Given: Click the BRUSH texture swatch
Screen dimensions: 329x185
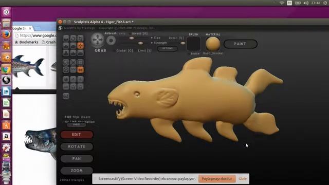Looking at the screenshot, I should click(193, 44).
